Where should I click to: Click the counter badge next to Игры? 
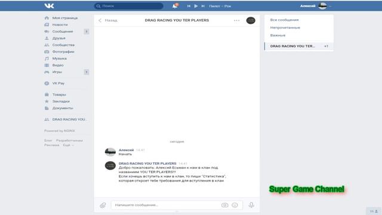(x=86, y=72)
